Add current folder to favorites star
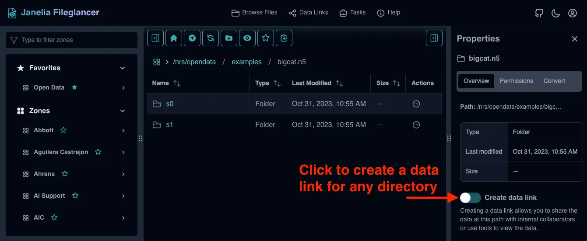Screen dimensions: 587x241 [x=266, y=38]
